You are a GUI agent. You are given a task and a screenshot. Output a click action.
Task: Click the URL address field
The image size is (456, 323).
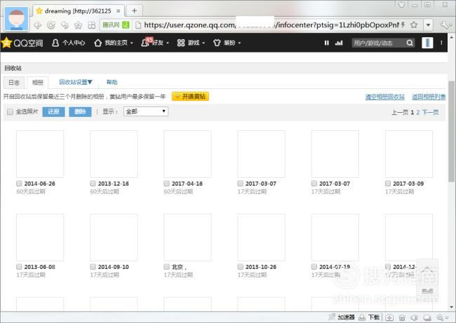pyautogui.click(x=271, y=25)
